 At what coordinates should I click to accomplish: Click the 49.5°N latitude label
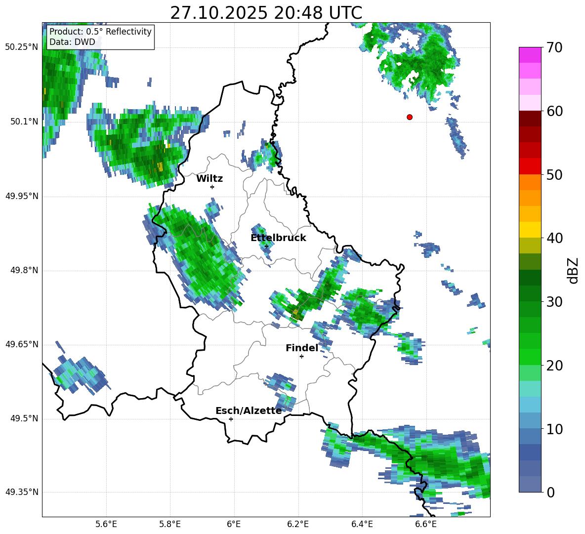click(x=24, y=418)
